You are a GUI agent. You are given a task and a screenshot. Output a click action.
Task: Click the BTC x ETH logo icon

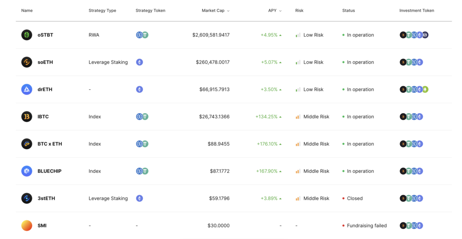(x=27, y=144)
